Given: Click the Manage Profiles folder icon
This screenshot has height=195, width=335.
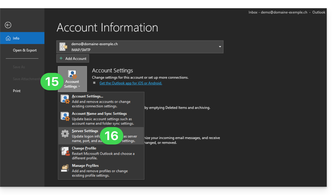Looking at the screenshot, I should pyautogui.click(x=65, y=168).
